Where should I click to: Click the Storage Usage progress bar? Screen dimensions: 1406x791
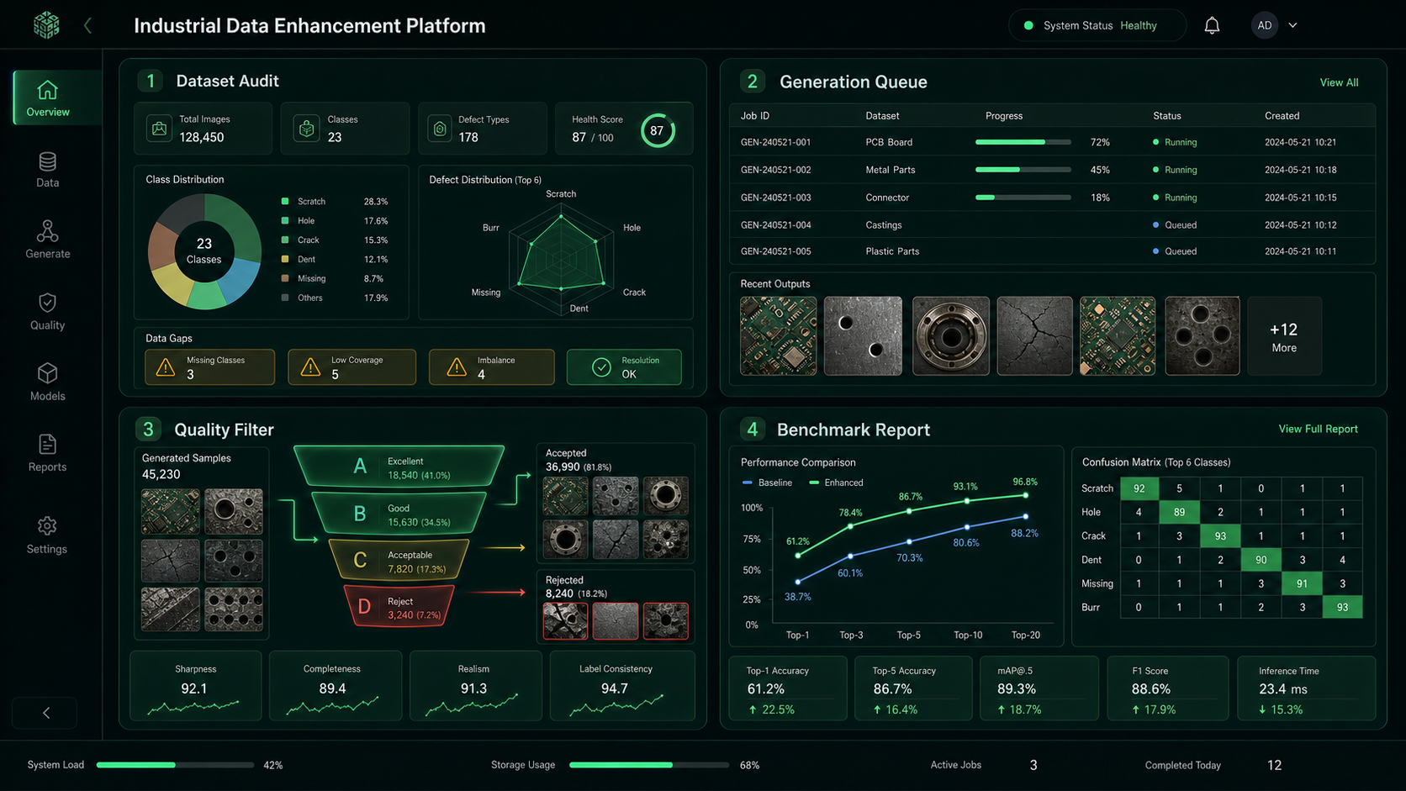(649, 765)
